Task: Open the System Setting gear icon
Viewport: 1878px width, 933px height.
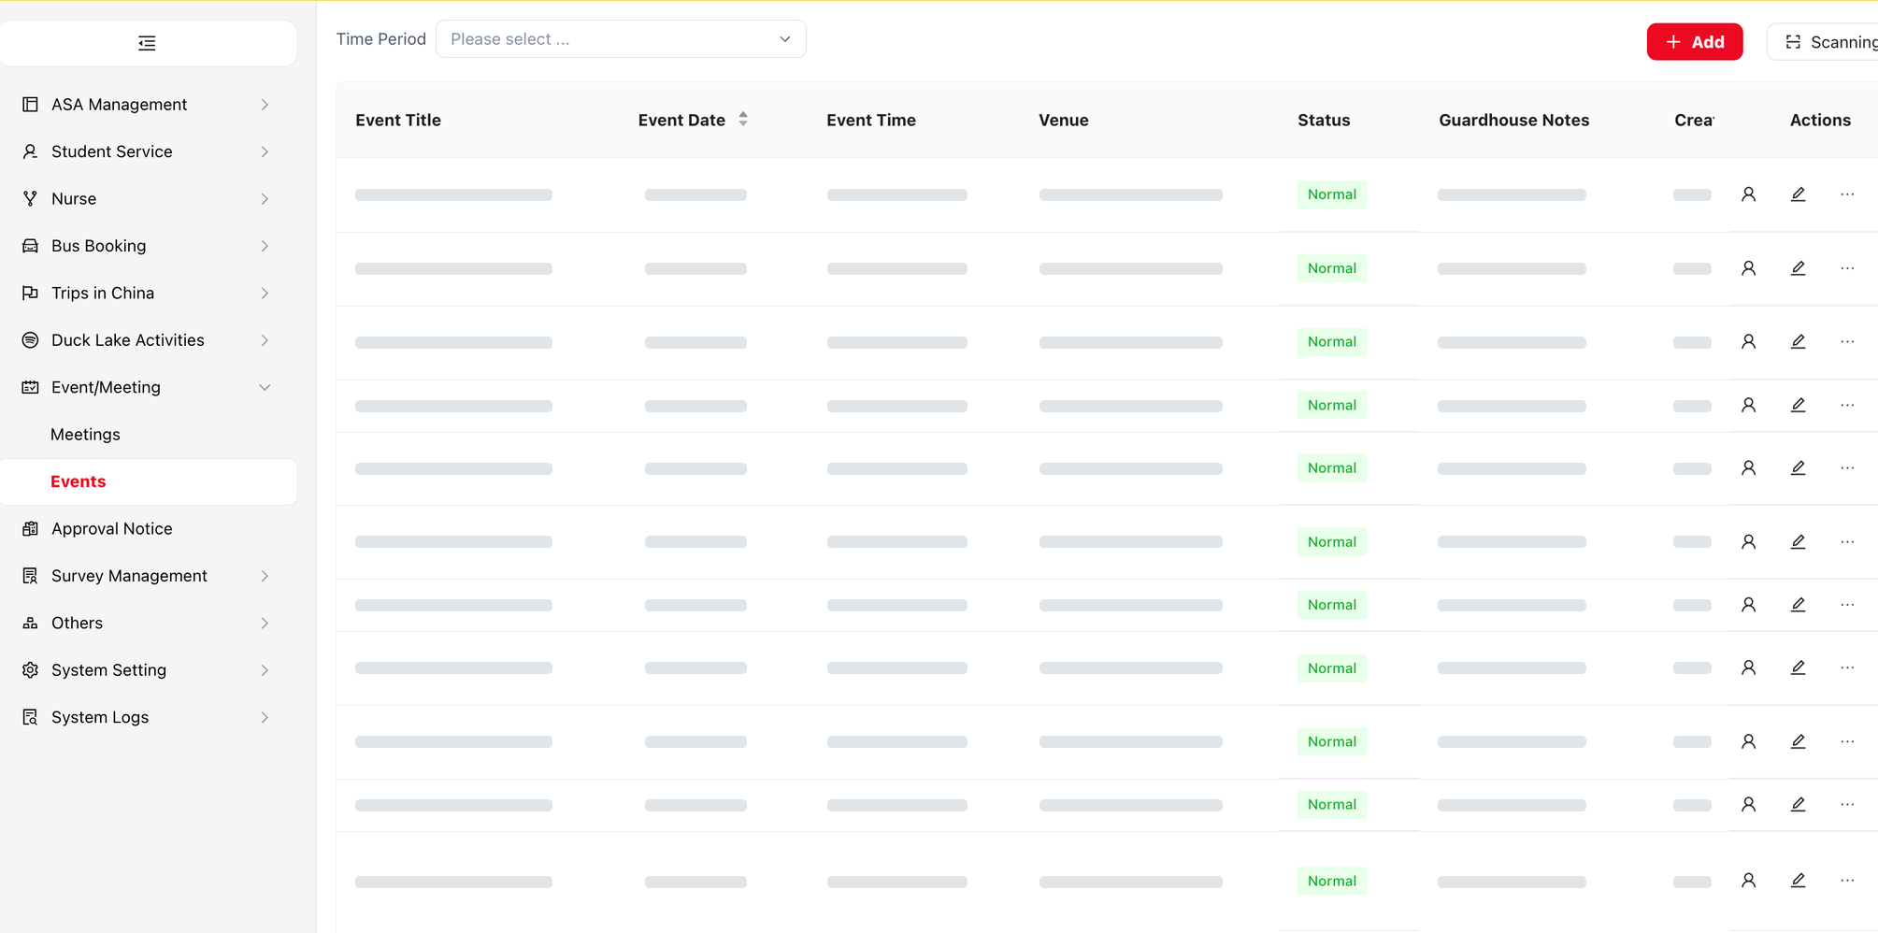Action: (x=30, y=670)
